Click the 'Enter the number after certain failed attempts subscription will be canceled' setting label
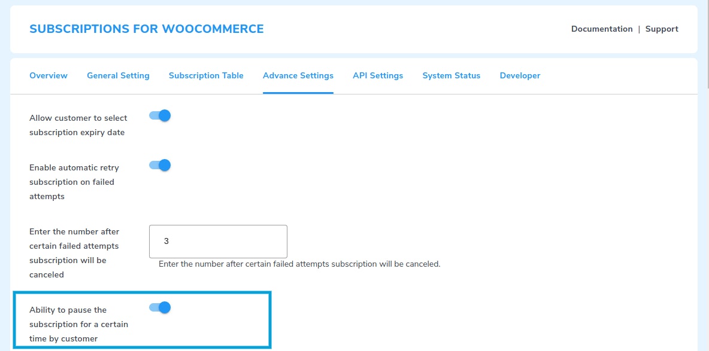 [74, 253]
